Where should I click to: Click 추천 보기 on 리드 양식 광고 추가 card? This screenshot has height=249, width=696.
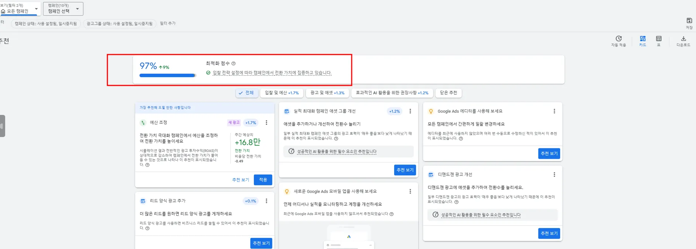coord(261,243)
